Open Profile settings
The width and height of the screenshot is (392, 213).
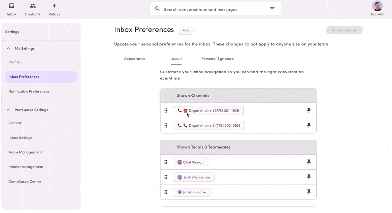coord(14,62)
